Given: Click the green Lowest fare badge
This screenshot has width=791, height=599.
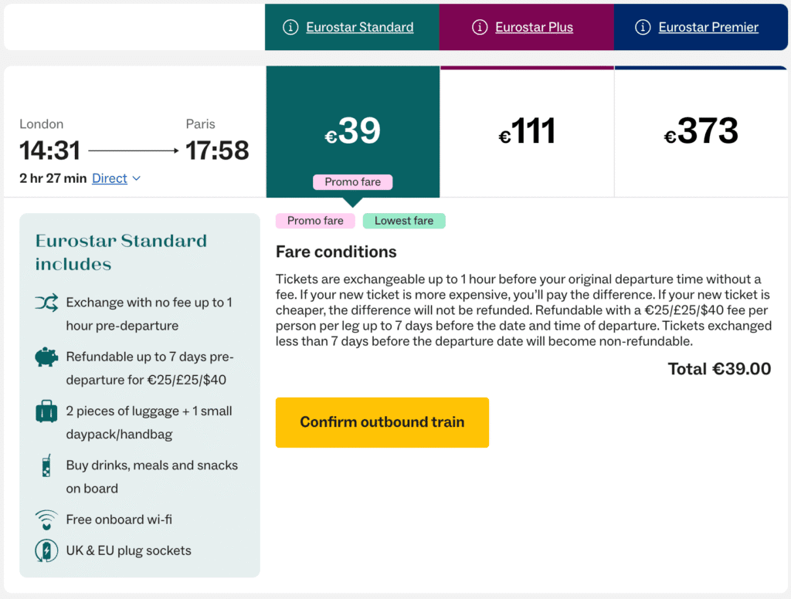Looking at the screenshot, I should tap(404, 221).
